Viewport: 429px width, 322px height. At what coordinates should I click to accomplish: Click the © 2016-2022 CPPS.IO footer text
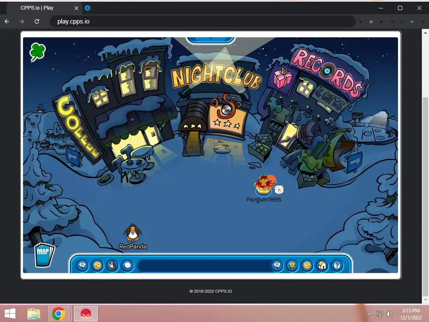(211, 291)
